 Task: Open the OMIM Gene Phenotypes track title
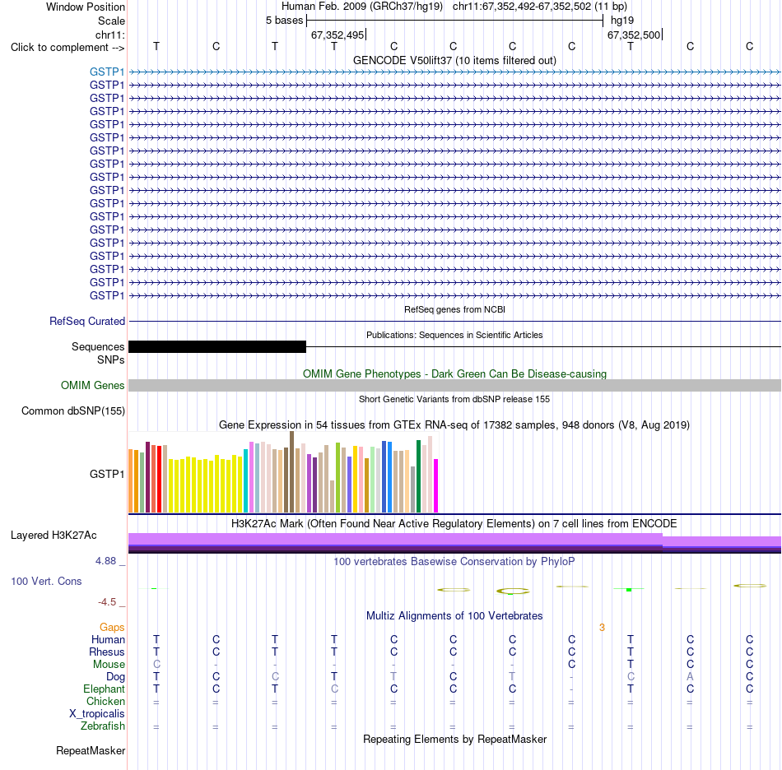click(x=454, y=373)
